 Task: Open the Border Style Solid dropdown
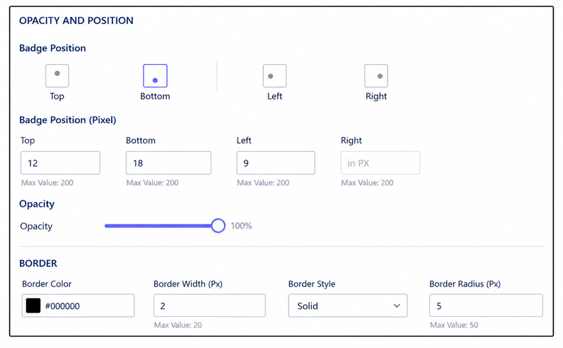tap(348, 306)
